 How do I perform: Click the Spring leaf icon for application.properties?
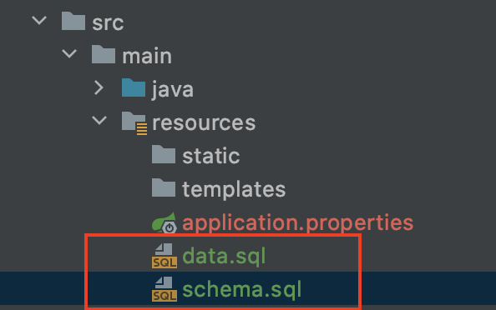(164, 222)
